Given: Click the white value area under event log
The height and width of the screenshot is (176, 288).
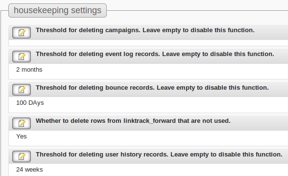Looking at the screenshot, I should click(x=148, y=72).
